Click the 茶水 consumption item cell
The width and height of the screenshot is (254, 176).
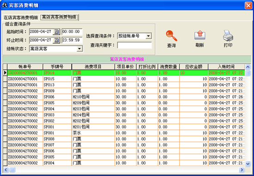(x=93, y=133)
